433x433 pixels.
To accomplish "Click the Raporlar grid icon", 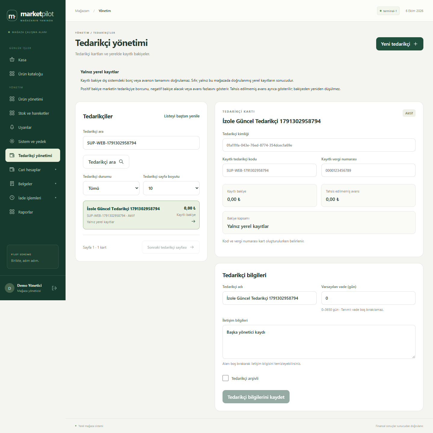I will [x=12, y=212].
